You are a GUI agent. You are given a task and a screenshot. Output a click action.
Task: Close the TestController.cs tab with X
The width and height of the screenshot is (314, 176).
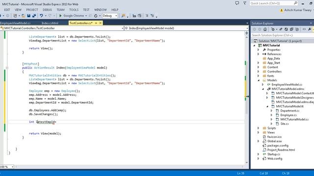pos(101,23)
